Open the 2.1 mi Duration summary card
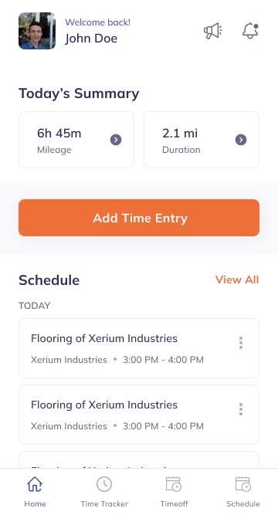278x515 pixels. (x=202, y=140)
